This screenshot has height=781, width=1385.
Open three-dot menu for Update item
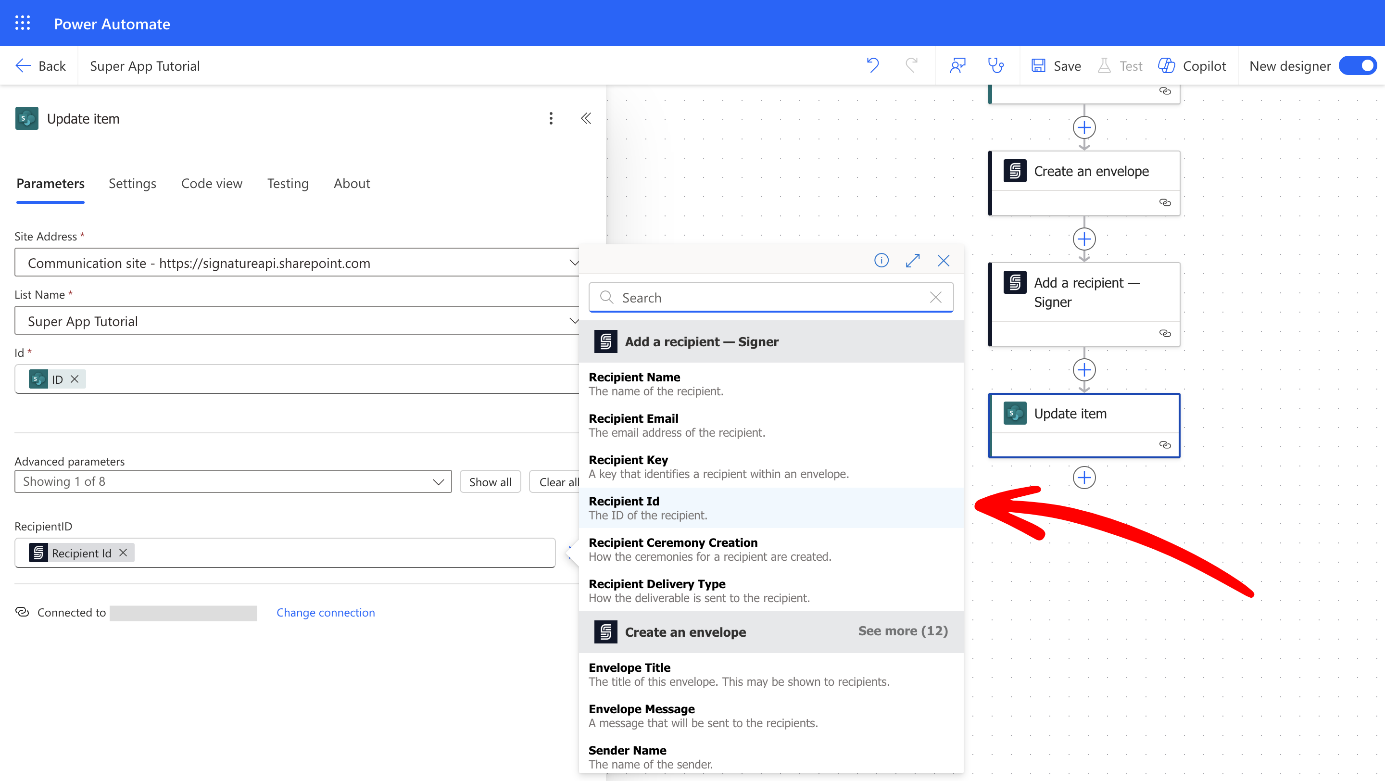coord(551,118)
